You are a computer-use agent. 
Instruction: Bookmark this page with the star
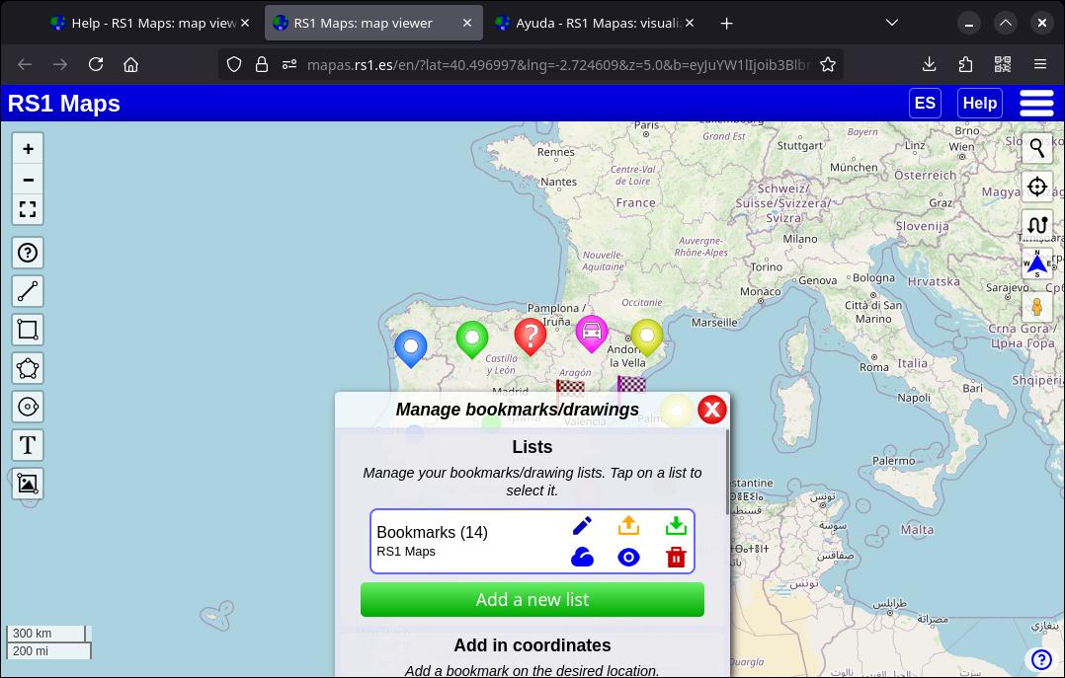[x=827, y=64]
